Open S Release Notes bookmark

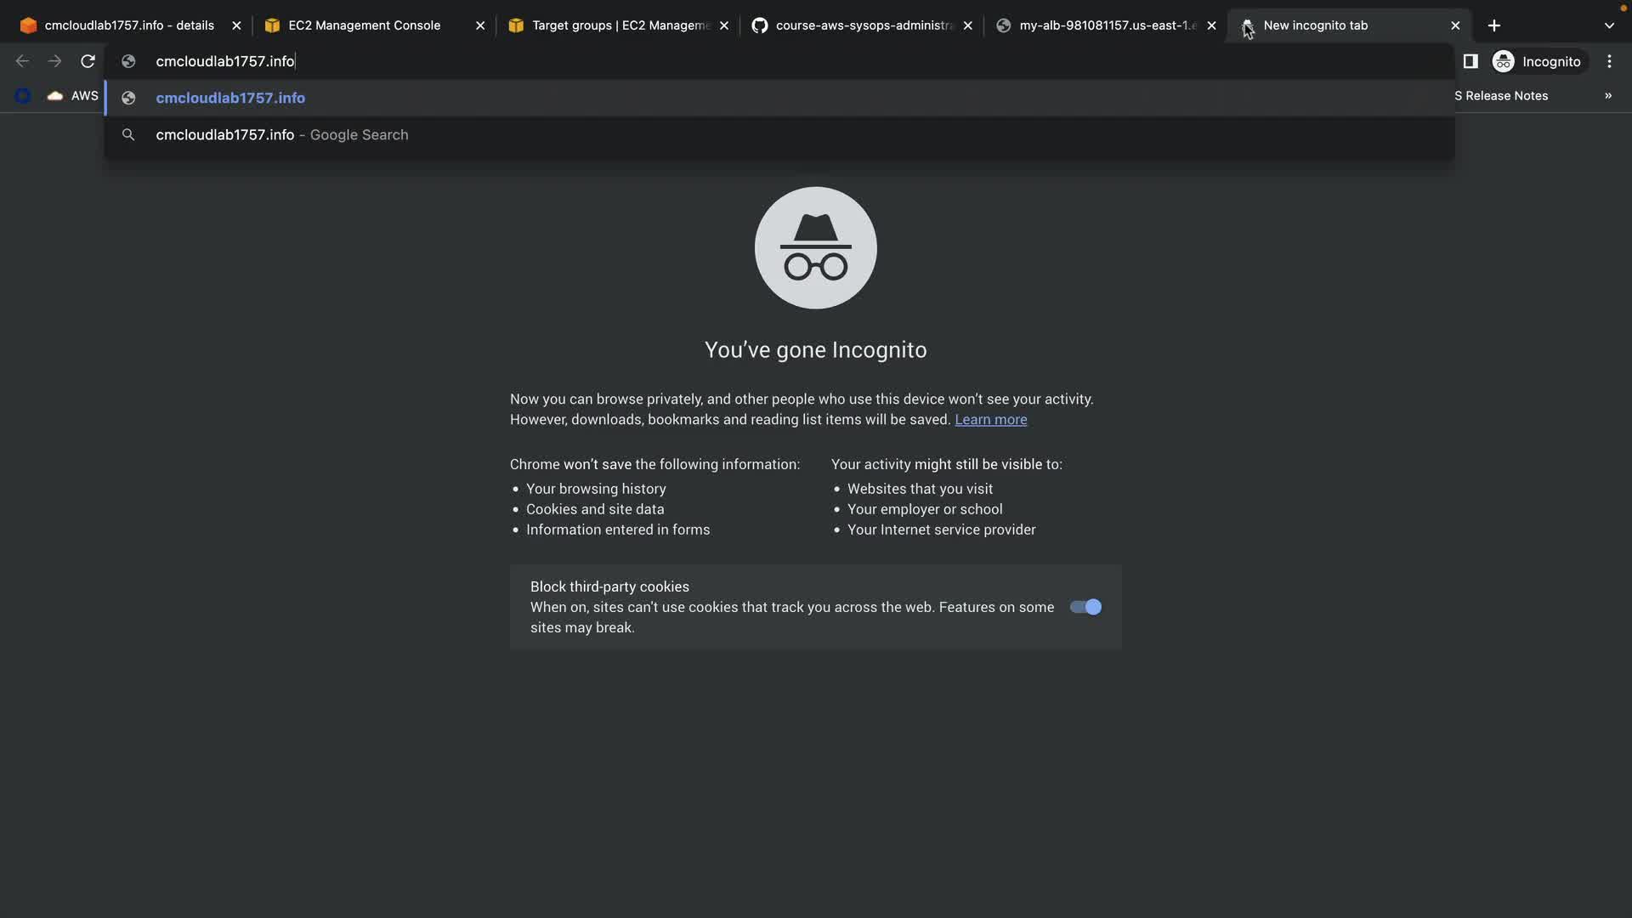tap(1501, 96)
